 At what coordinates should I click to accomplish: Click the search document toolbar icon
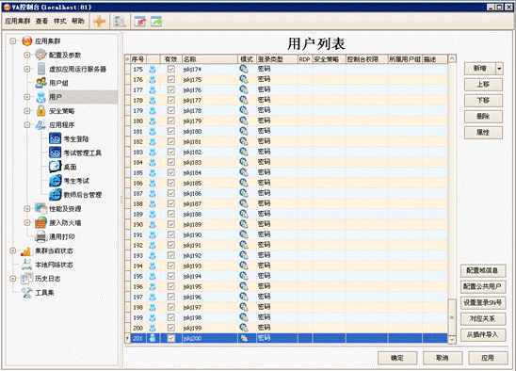tap(120, 22)
